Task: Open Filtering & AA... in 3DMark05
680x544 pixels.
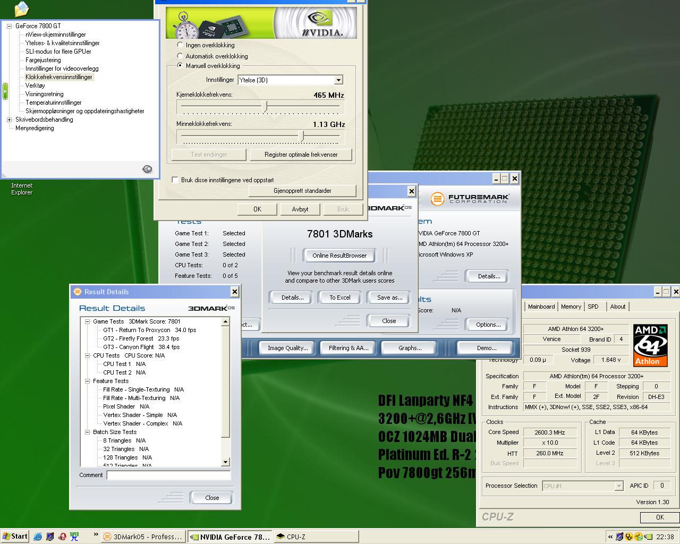Action: (x=348, y=348)
